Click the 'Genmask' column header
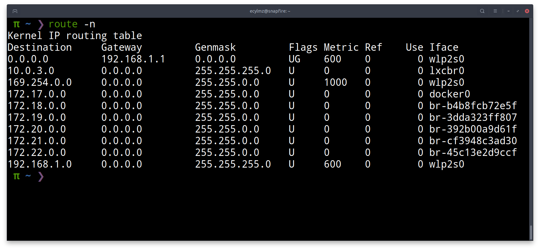The image size is (540, 250). 215,47
